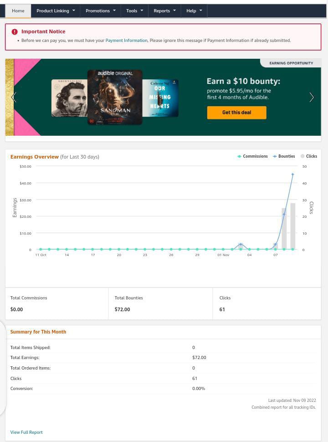Click the Total Items Shipped row label
This screenshot has height=442, width=328.
31,348
